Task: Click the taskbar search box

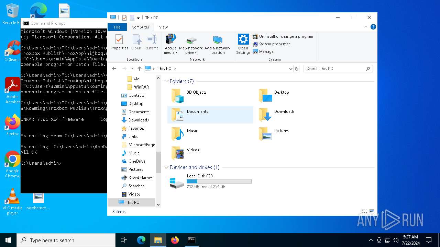Action: click(66, 240)
